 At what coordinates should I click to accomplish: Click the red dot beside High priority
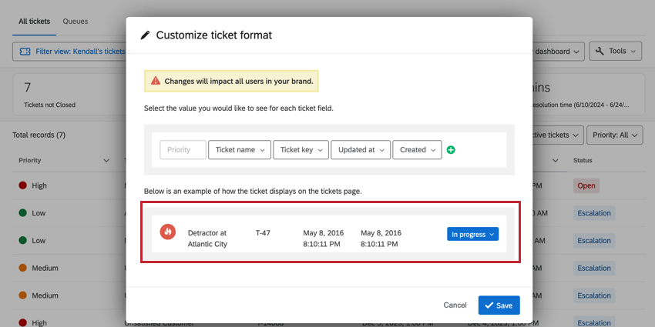pos(23,185)
